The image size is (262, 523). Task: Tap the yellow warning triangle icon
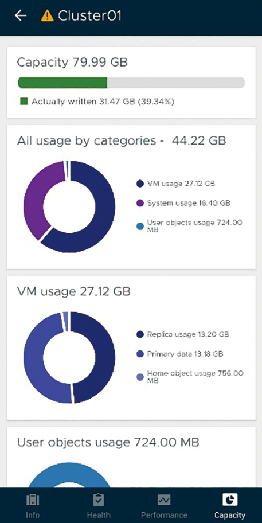tap(48, 15)
